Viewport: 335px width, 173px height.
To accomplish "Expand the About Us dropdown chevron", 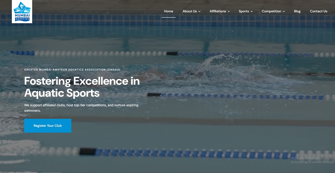I will coord(199,12).
